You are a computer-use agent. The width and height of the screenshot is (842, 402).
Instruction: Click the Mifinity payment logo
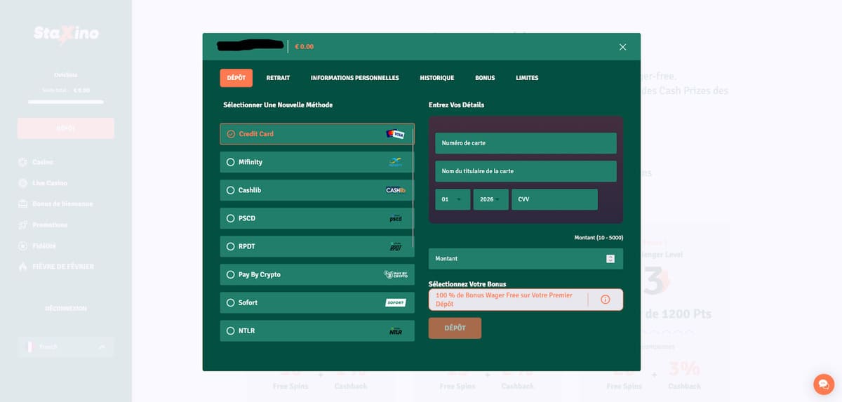[396, 162]
